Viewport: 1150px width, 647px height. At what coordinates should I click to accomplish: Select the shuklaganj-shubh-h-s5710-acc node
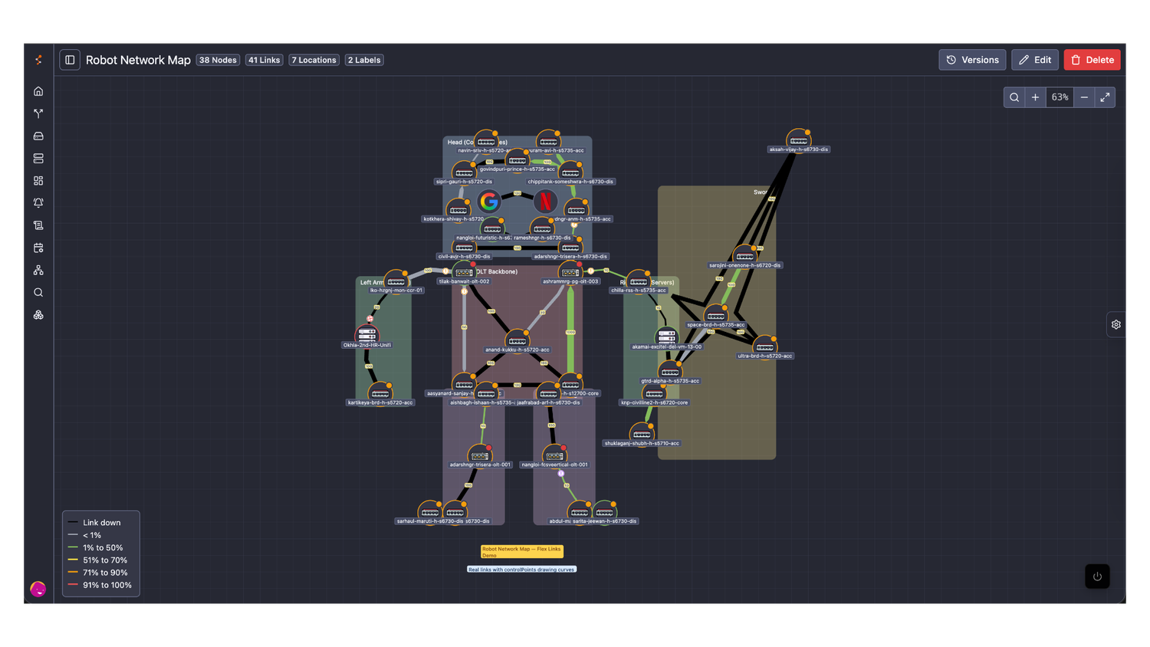(642, 434)
